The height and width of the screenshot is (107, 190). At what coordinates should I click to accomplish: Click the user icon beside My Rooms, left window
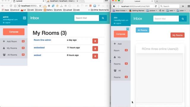(4, 48)
